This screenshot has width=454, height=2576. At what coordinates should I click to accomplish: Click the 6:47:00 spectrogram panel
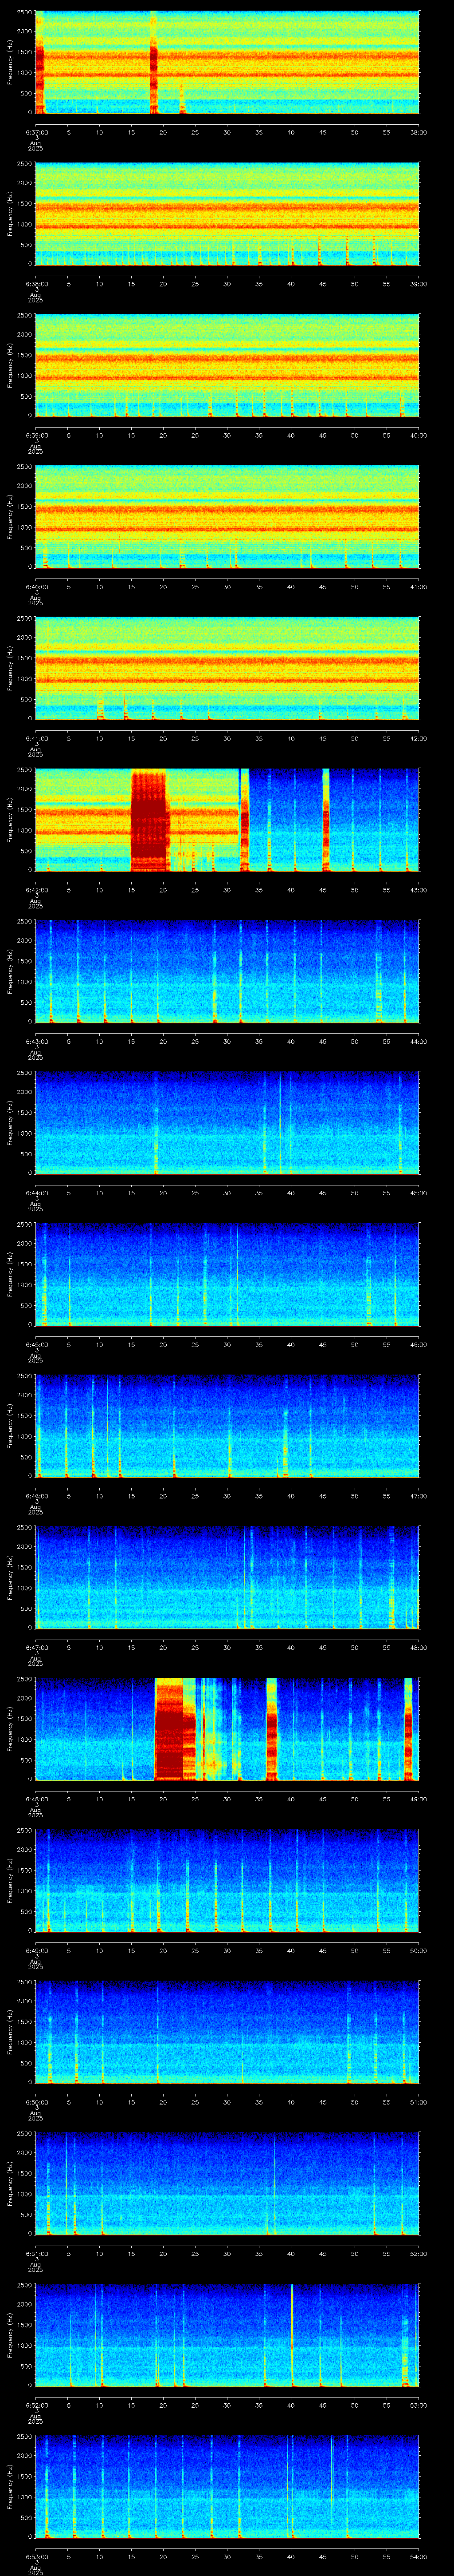pos(227,1578)
